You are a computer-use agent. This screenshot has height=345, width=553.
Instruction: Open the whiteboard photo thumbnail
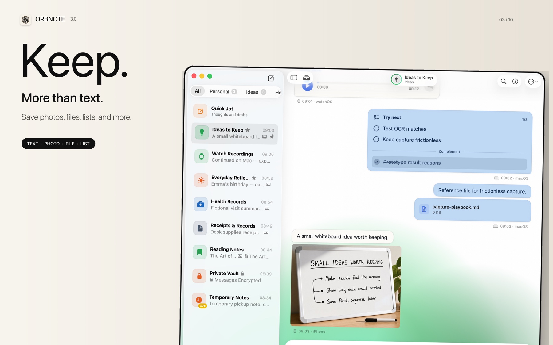point(346,286)
